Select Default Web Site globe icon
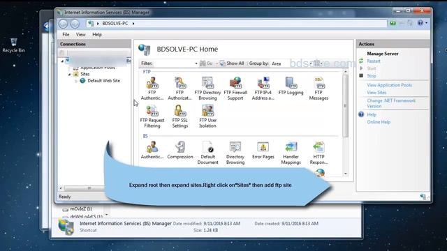This screenshot has width=447, height=251. click(82, 81)
